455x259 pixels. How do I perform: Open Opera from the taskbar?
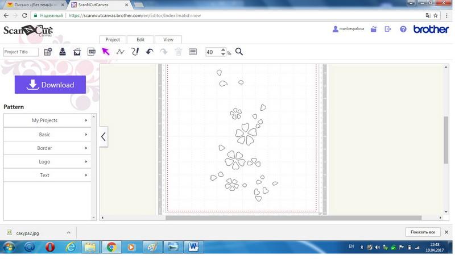[x=50, y=247]
